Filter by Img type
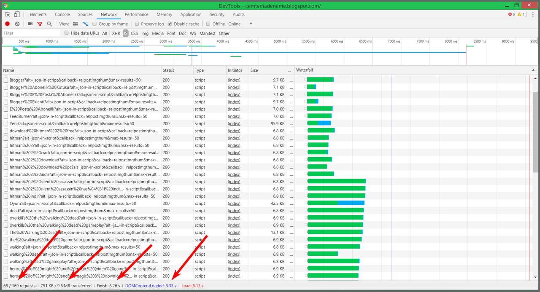This screenshot has height=292, width=540. (x=145, y=33)
